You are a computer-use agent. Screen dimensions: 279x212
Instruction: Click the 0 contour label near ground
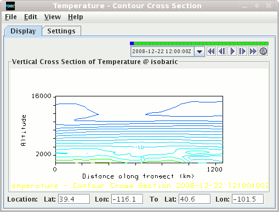(143, 159)
